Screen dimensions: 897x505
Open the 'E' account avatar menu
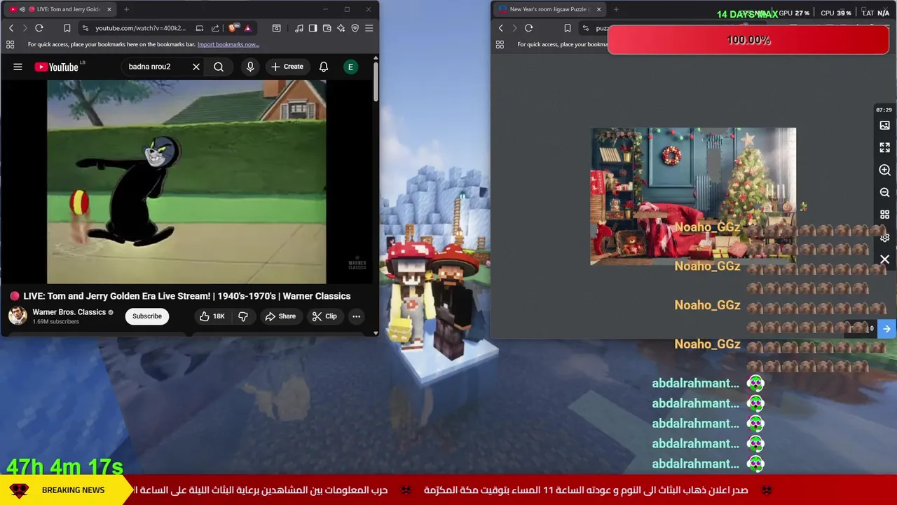[350, 67]
